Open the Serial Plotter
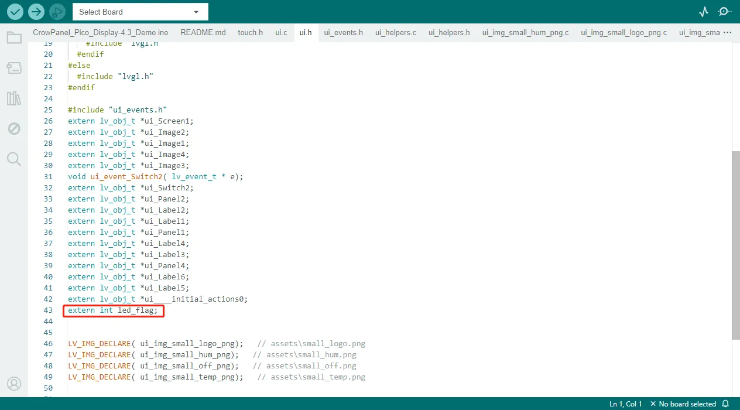The width and height of the screenshot is (740, 410). 704,12
